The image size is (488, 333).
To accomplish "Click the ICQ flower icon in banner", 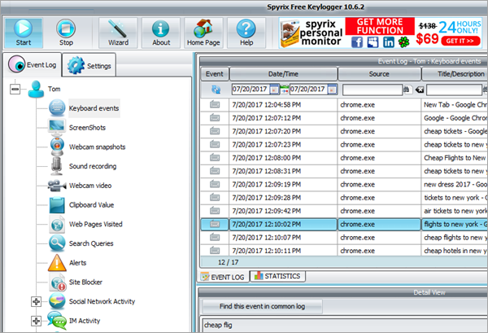I will (x=404, y=42).
